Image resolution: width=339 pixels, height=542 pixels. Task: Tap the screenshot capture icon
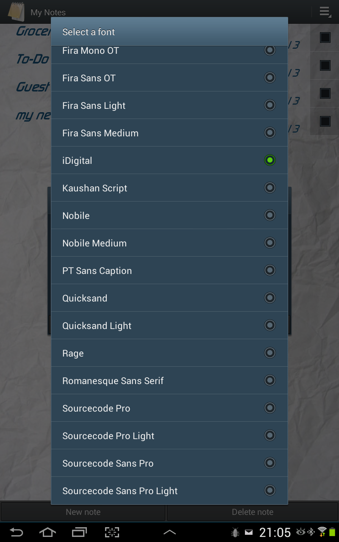click(112, 532)
